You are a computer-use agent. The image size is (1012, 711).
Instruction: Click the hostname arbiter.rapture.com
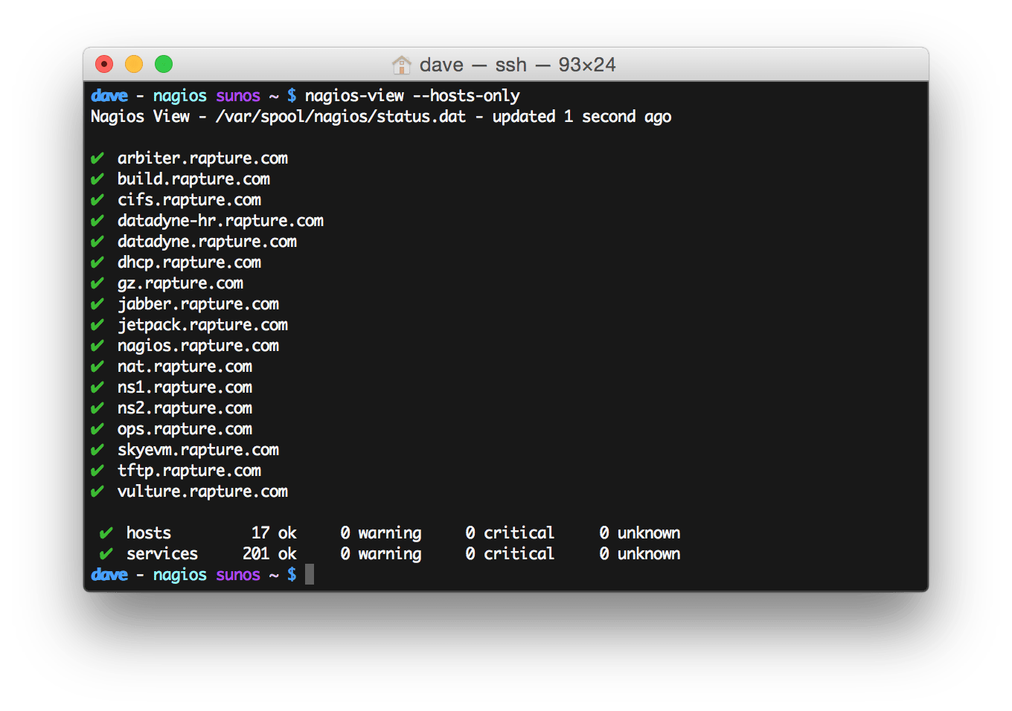click(x=202, y=158)
